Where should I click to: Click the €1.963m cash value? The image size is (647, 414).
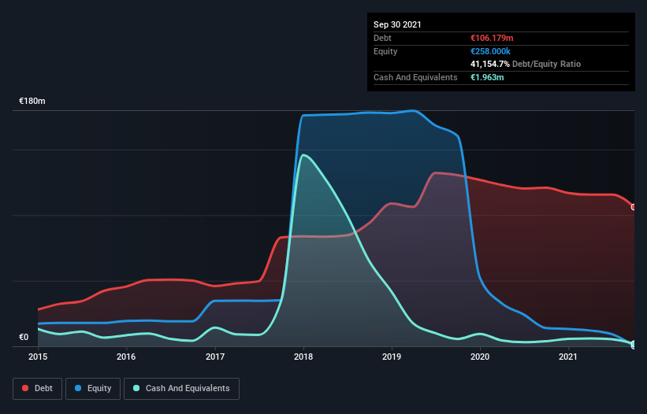coord(487,77)
